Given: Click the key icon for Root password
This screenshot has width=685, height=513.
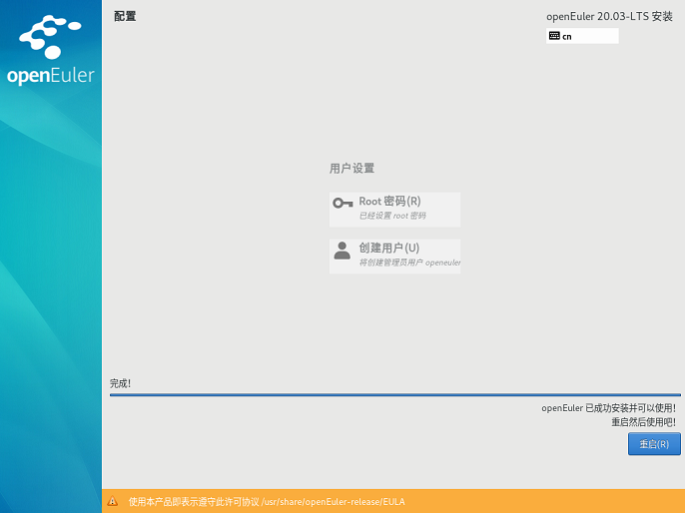Looking at the screenshot, I should tap(342, 204).
